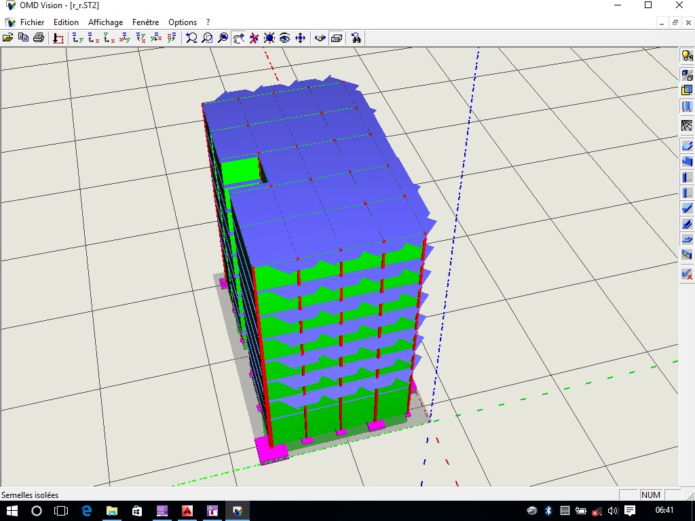Click the light bulb icon in sidebar
Viewport: 695px width, 521px height.
(x=687, y=56)
